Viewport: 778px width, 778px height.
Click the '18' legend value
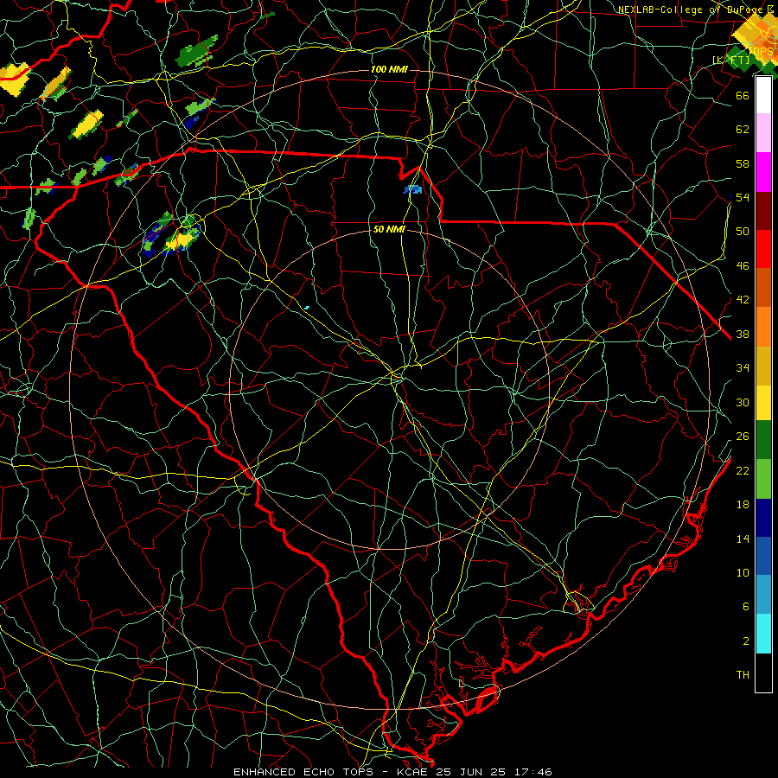[x=743, y=505]
